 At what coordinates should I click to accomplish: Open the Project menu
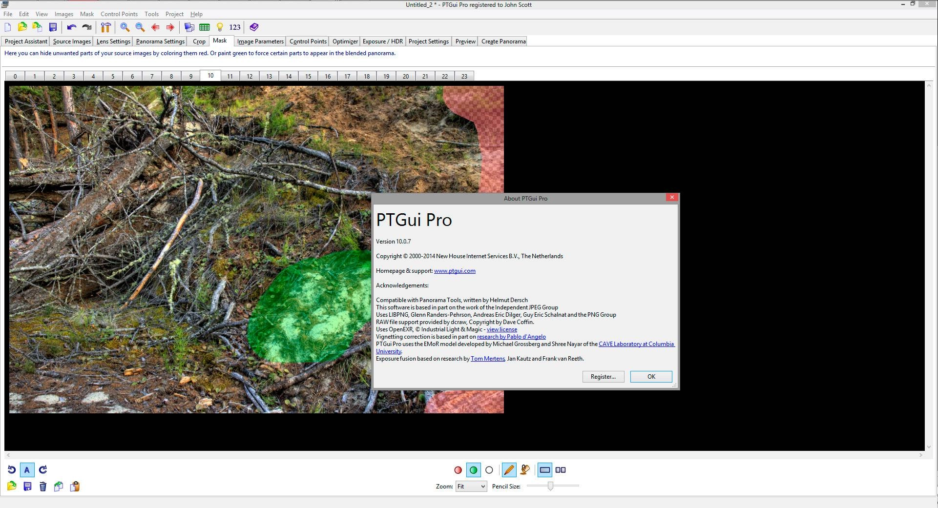(x=174, y=14)
